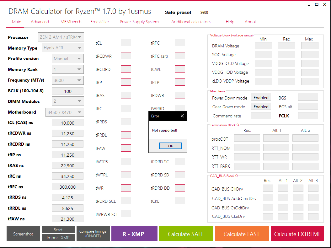Open the MEMbench tab

[x=71, y=22]
